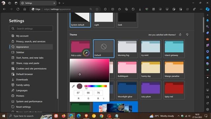Click the favorite star in address bar
The image size is (211, 119).
[x=97, y=9]
